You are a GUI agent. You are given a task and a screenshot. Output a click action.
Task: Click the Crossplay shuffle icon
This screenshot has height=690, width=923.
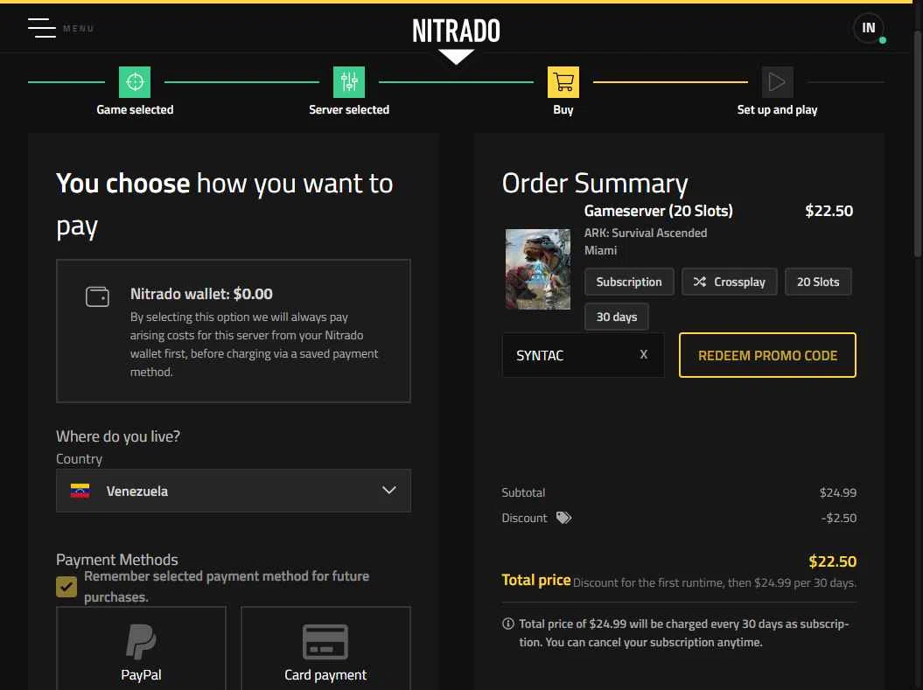click(x=699, y=282)
